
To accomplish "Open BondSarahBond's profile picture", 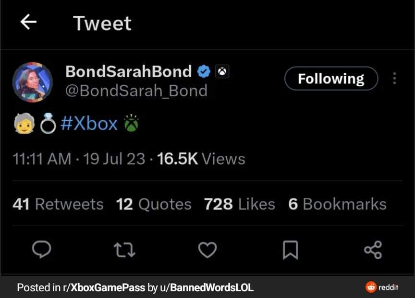I will (32, 81).
